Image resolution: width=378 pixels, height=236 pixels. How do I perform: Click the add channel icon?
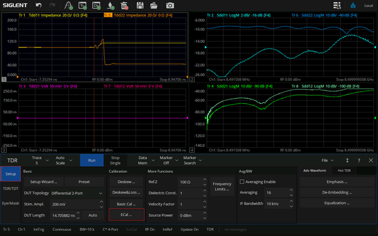pos(97,5)
